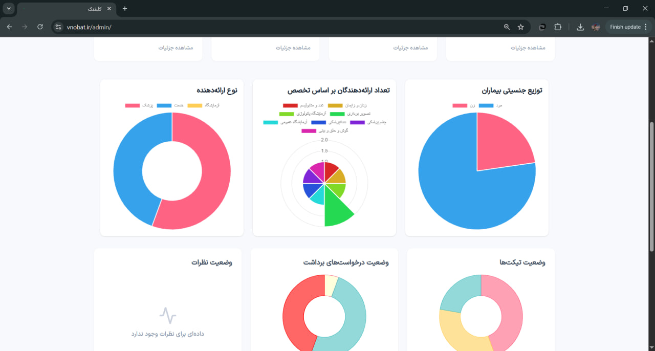Image resolution: width=655 pixels, height=351 pixels.
Task: Open the Chrome three-dot menu
Action: (646, 27)
